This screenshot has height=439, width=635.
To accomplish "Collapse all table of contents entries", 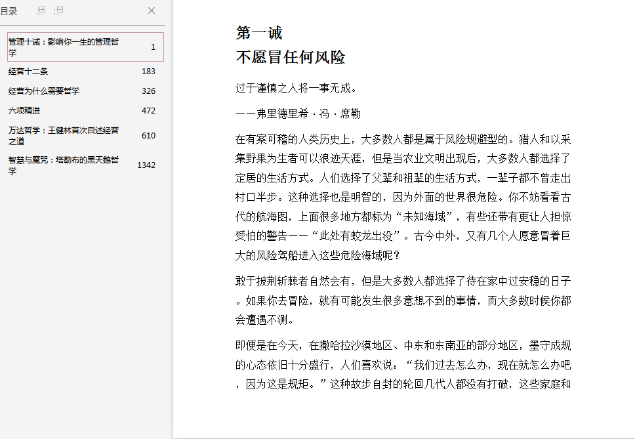I will click(x=59, y=10).
